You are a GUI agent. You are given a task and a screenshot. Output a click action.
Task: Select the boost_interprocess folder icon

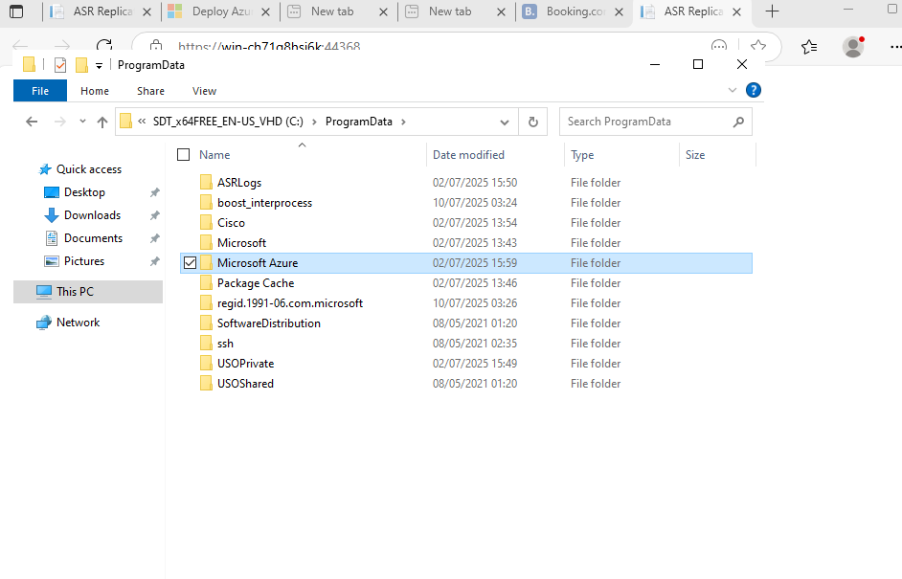click(206, 202)
